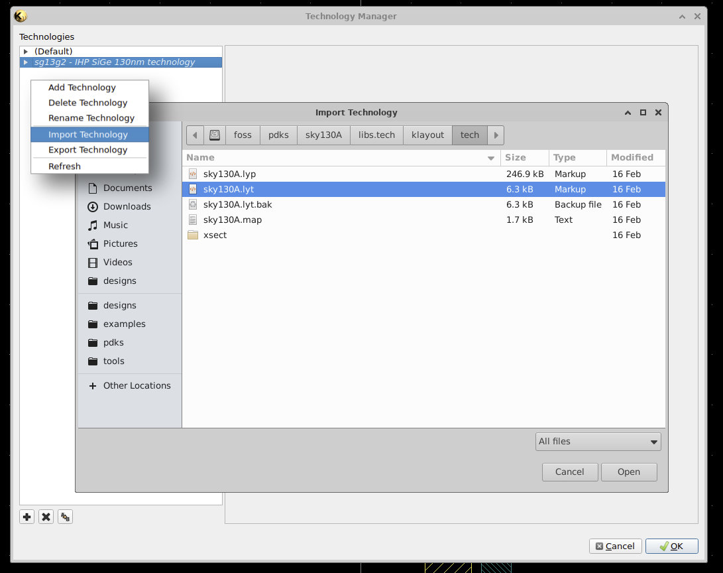
Task: Open the All files filter dropdown
Action: 598,441
